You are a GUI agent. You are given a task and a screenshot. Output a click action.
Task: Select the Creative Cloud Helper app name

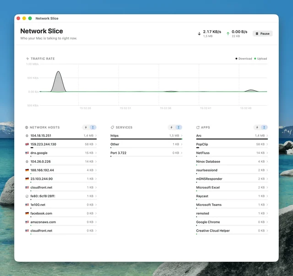213,231
